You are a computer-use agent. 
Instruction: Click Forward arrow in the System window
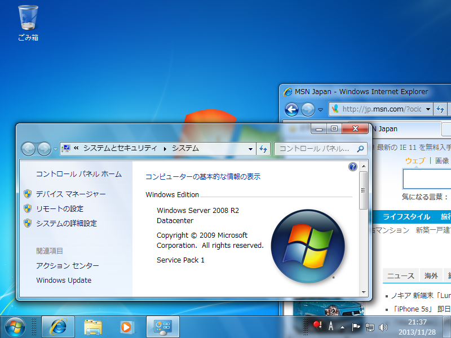coord(44,149)
